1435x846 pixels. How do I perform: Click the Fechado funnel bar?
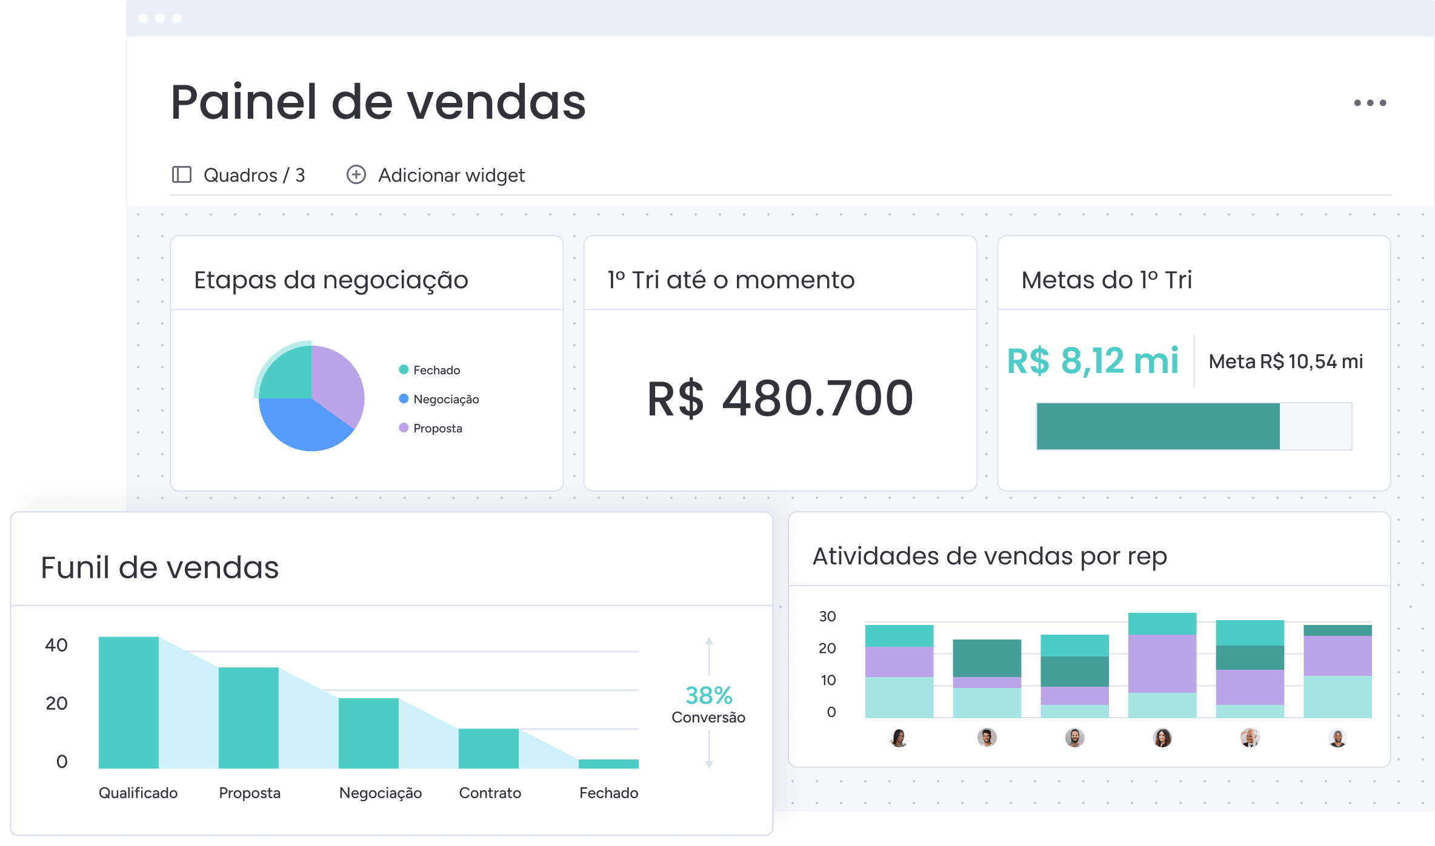coord(608,764)
